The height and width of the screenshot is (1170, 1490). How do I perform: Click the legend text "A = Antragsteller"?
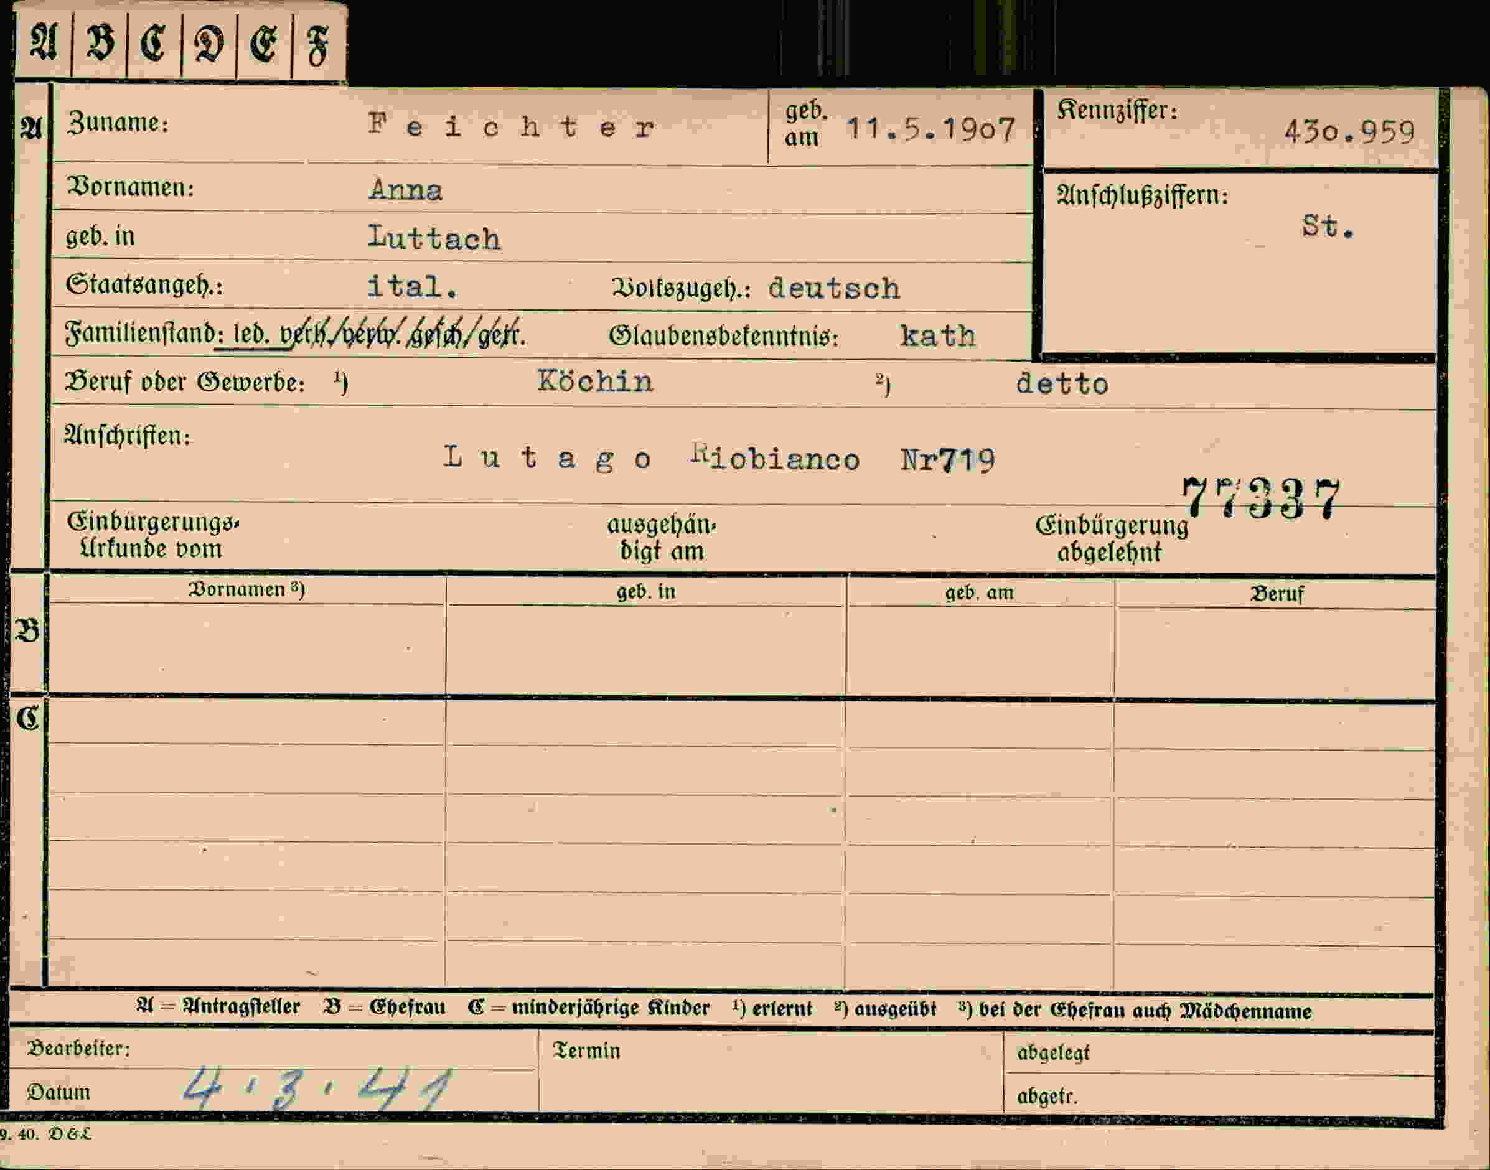click(x=218, y=1006)
